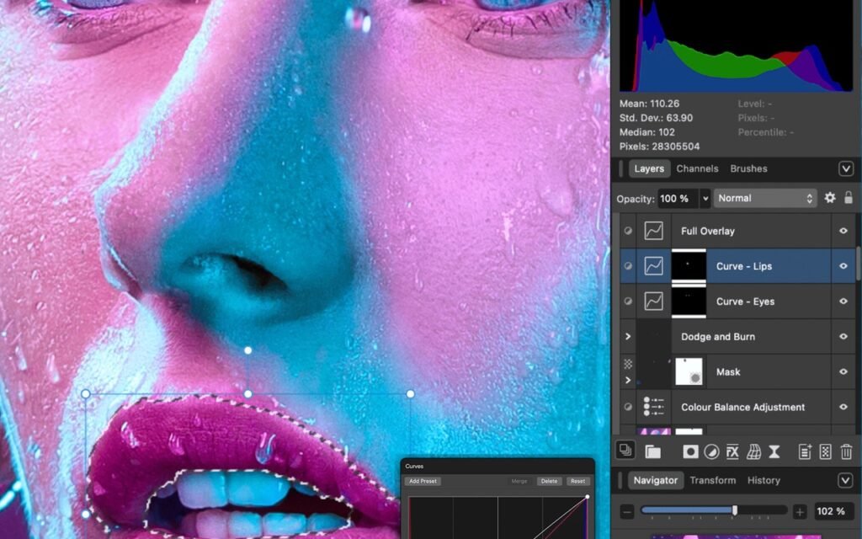Click the Opacity 100 % input field

(x=678, y=199)
